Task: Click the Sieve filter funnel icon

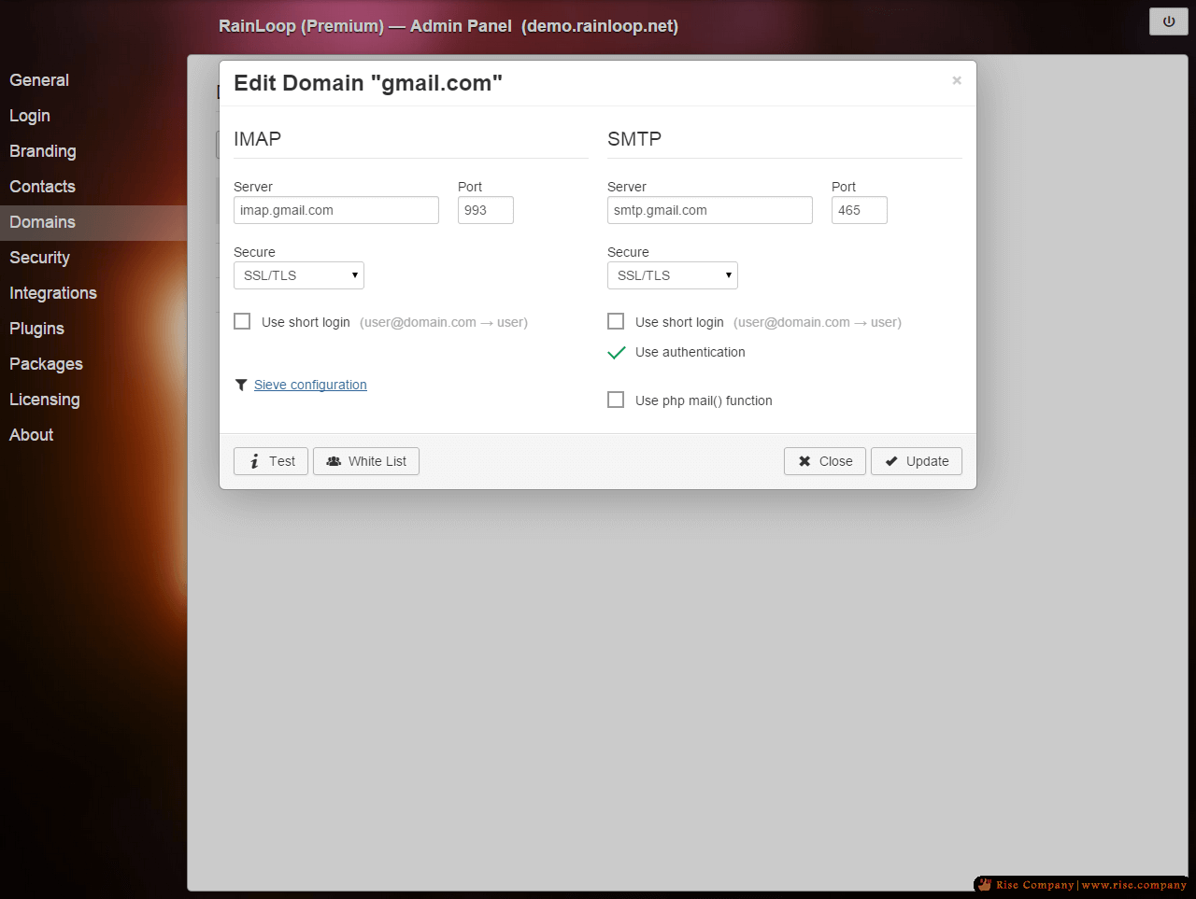Action: click(241, 385)
